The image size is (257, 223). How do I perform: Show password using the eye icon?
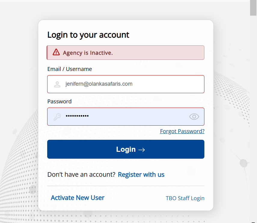point(194,117)
